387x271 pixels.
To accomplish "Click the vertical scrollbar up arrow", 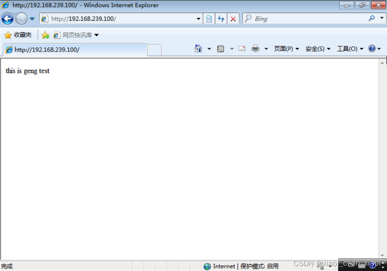I will pyautogui.click(x=382, y=63).
